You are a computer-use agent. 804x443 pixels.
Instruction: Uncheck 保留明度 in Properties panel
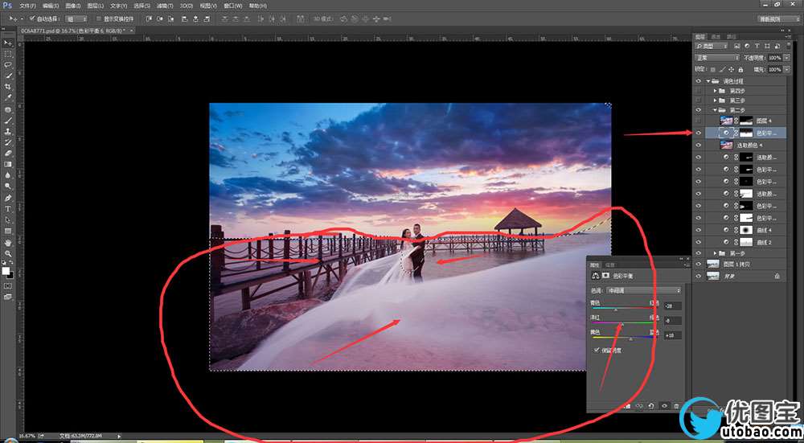(x=596, y=351)
